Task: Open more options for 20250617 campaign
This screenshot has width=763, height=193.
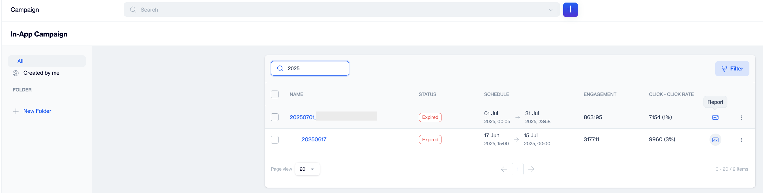Action: (741, 140)
